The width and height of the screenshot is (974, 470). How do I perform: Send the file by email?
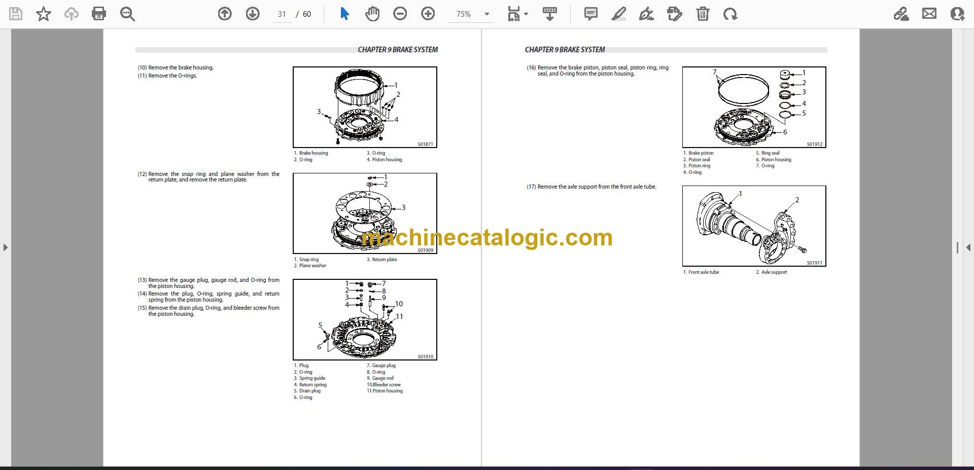coord(929,14)
